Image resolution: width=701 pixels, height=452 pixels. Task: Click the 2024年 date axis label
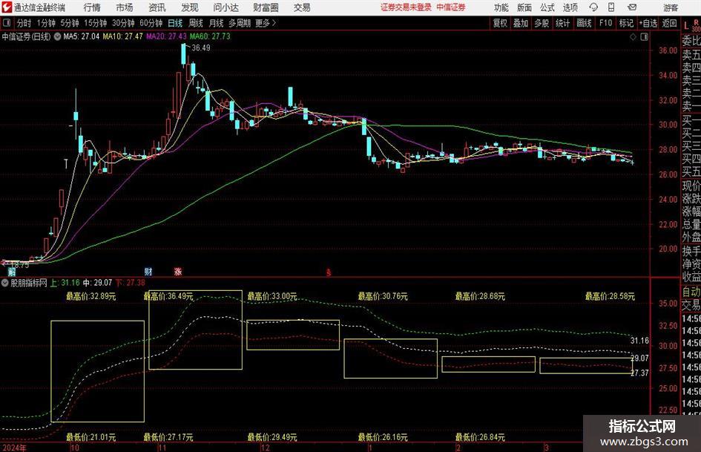tap(14, 448)
